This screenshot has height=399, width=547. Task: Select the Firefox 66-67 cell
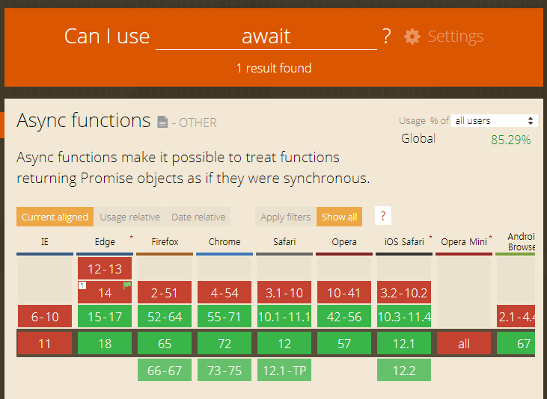tap(165, 370)
